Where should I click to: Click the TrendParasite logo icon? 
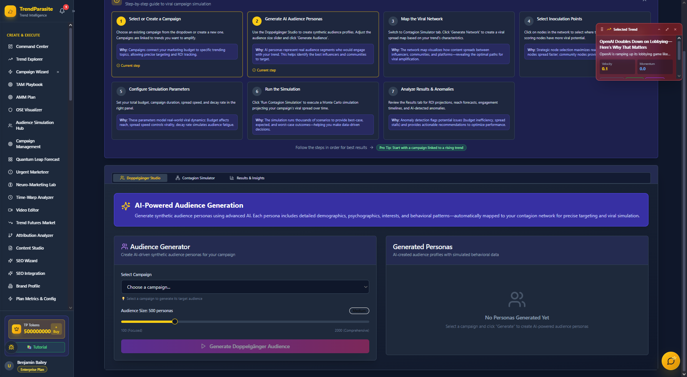[10, 12]
